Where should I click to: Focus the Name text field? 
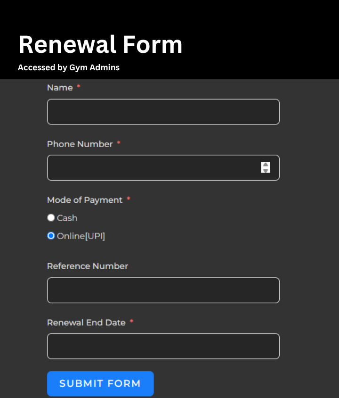pos(163,112)
